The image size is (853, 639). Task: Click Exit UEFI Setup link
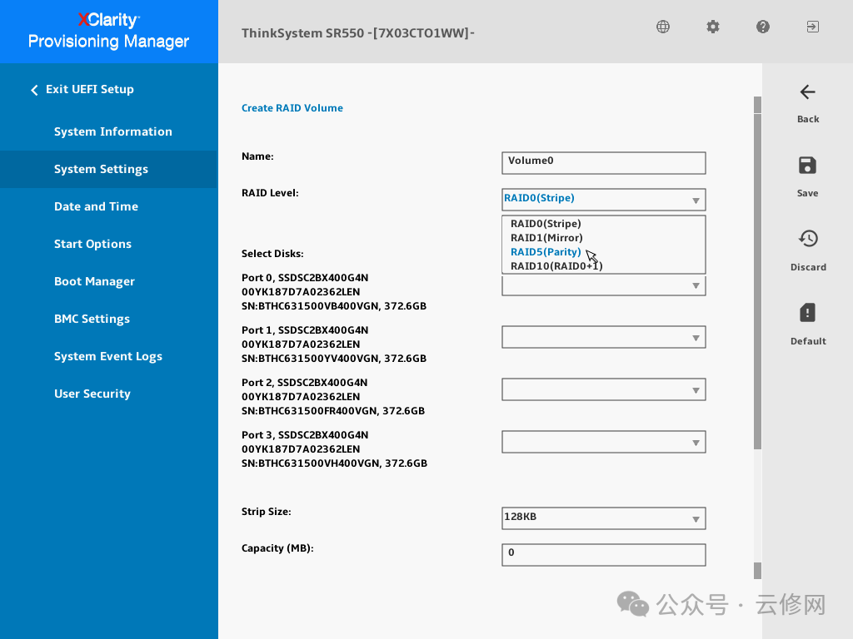pyautogui.click(x=90, y=89)
